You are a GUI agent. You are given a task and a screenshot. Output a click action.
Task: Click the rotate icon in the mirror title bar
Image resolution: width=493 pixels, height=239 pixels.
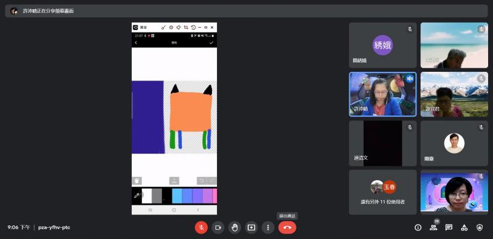[x=194, y=28]
